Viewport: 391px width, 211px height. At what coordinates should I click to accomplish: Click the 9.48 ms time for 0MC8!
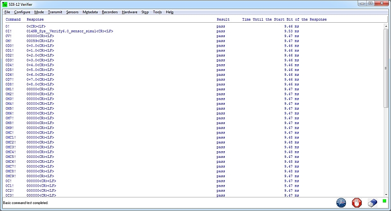pos(291,171)
